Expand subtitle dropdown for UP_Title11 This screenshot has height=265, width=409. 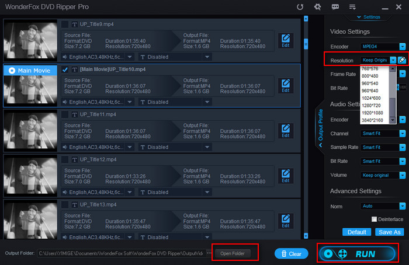point(207,147)
